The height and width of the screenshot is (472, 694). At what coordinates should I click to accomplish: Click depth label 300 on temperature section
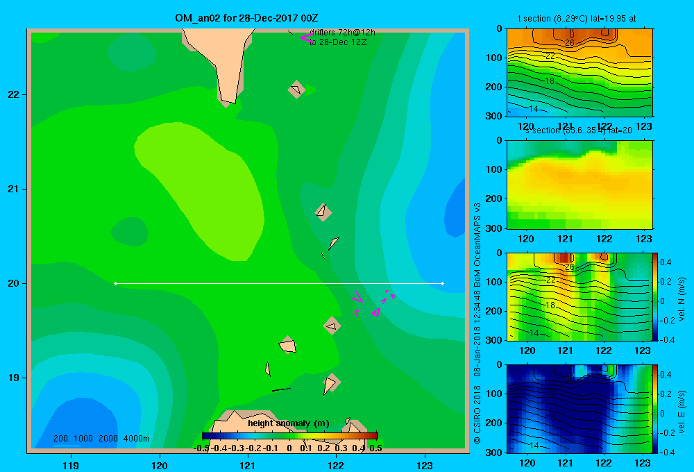494,116
